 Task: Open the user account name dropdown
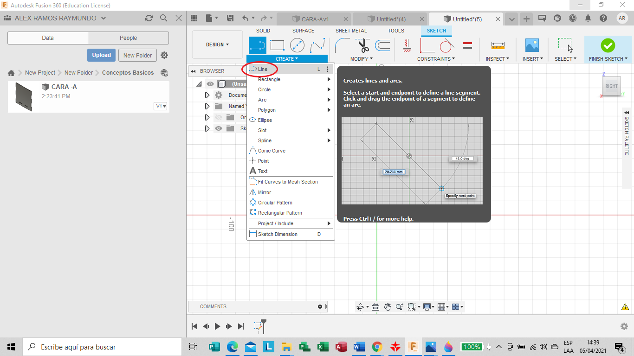tap(60, 18)
